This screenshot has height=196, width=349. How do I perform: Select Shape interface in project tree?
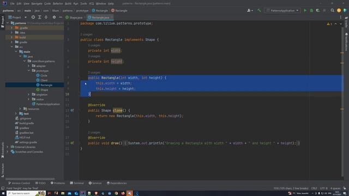coord(42,90)
